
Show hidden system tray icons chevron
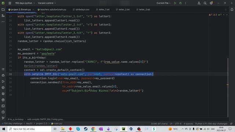pos(182,129)
